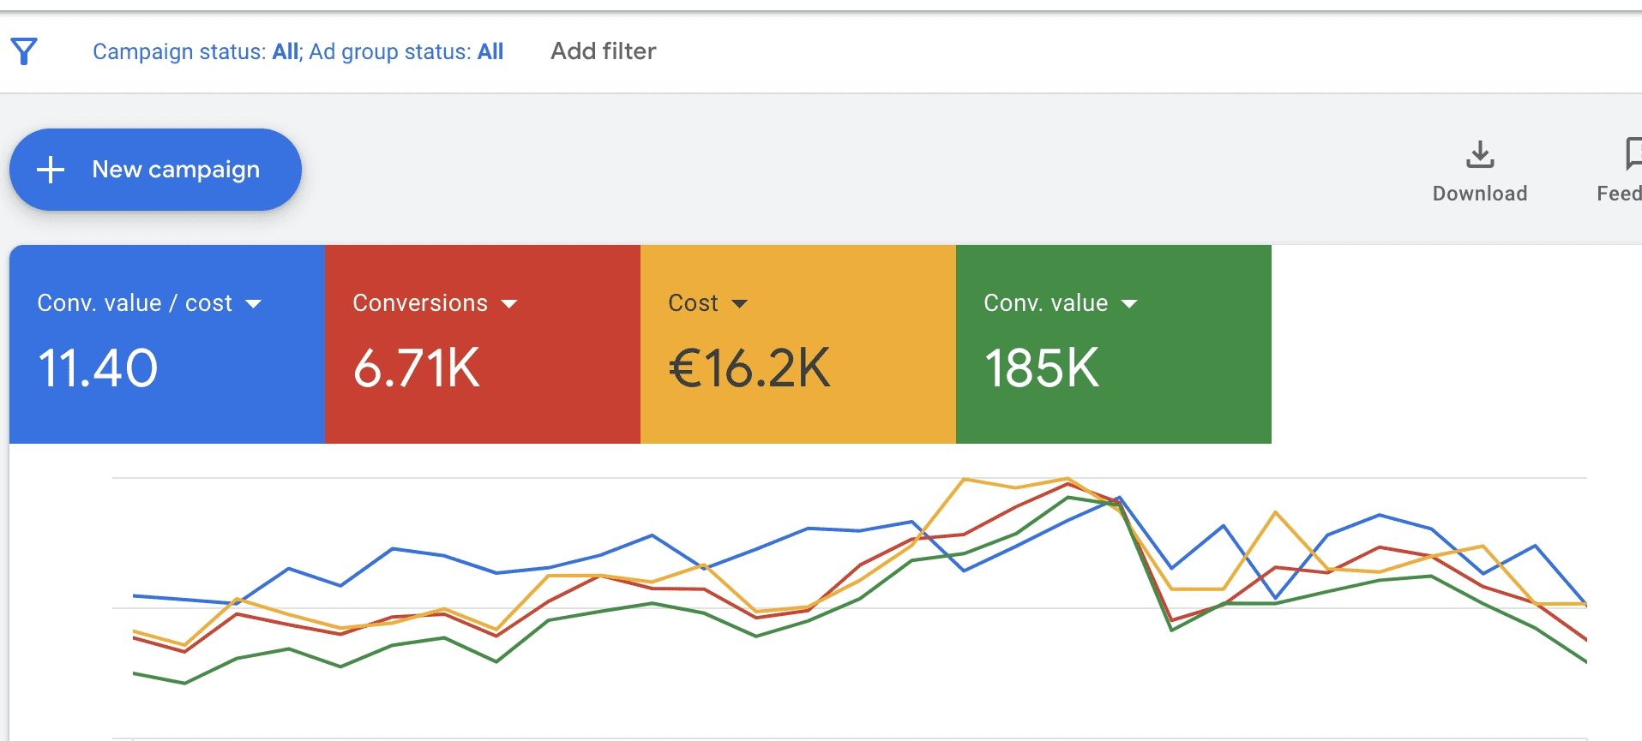Viewport: 1642px width, 741px height.
Task: Click the blue line in the chart
Action: click(x=393, y=548)
